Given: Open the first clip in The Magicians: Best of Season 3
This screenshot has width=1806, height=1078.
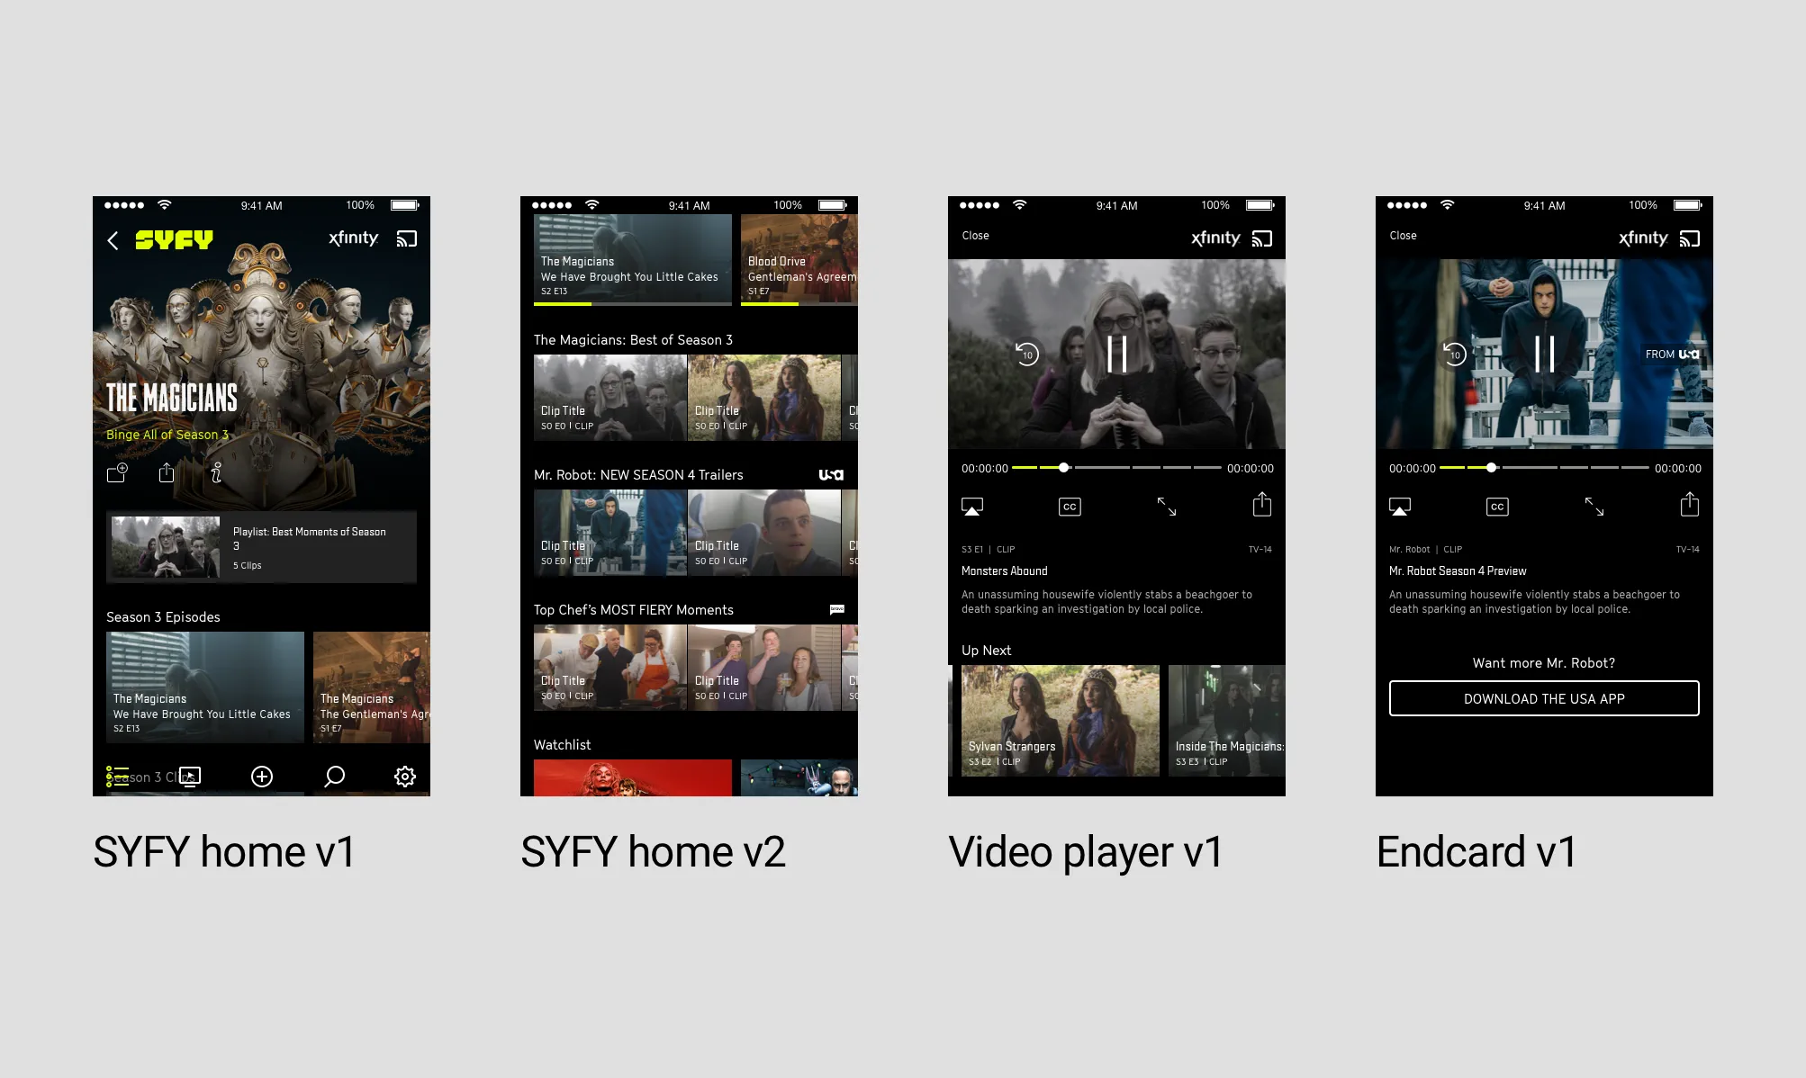Looking at the screenshot, I should point(610,398).
